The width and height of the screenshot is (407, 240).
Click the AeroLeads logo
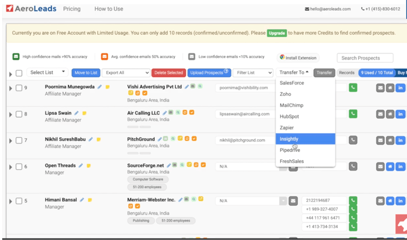(x=31, y=9)
